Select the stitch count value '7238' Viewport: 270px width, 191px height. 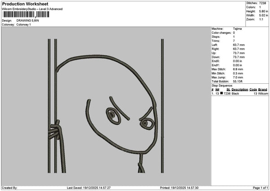click(263, 3)
